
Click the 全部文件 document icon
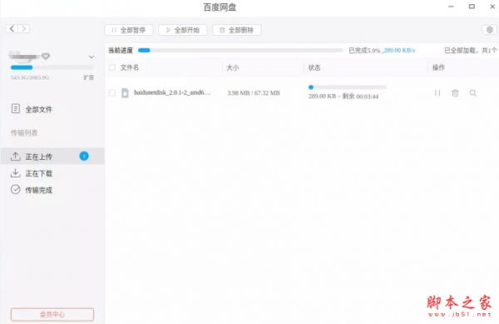coord(16,108)
